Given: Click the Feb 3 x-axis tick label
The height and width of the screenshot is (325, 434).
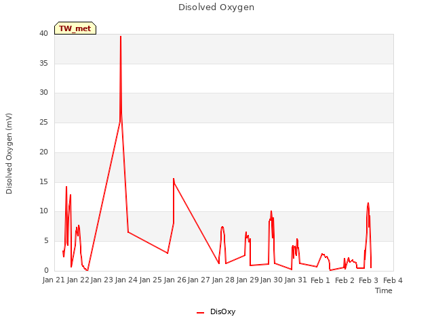Looking at the screenshot, I should tap(368, 280).
